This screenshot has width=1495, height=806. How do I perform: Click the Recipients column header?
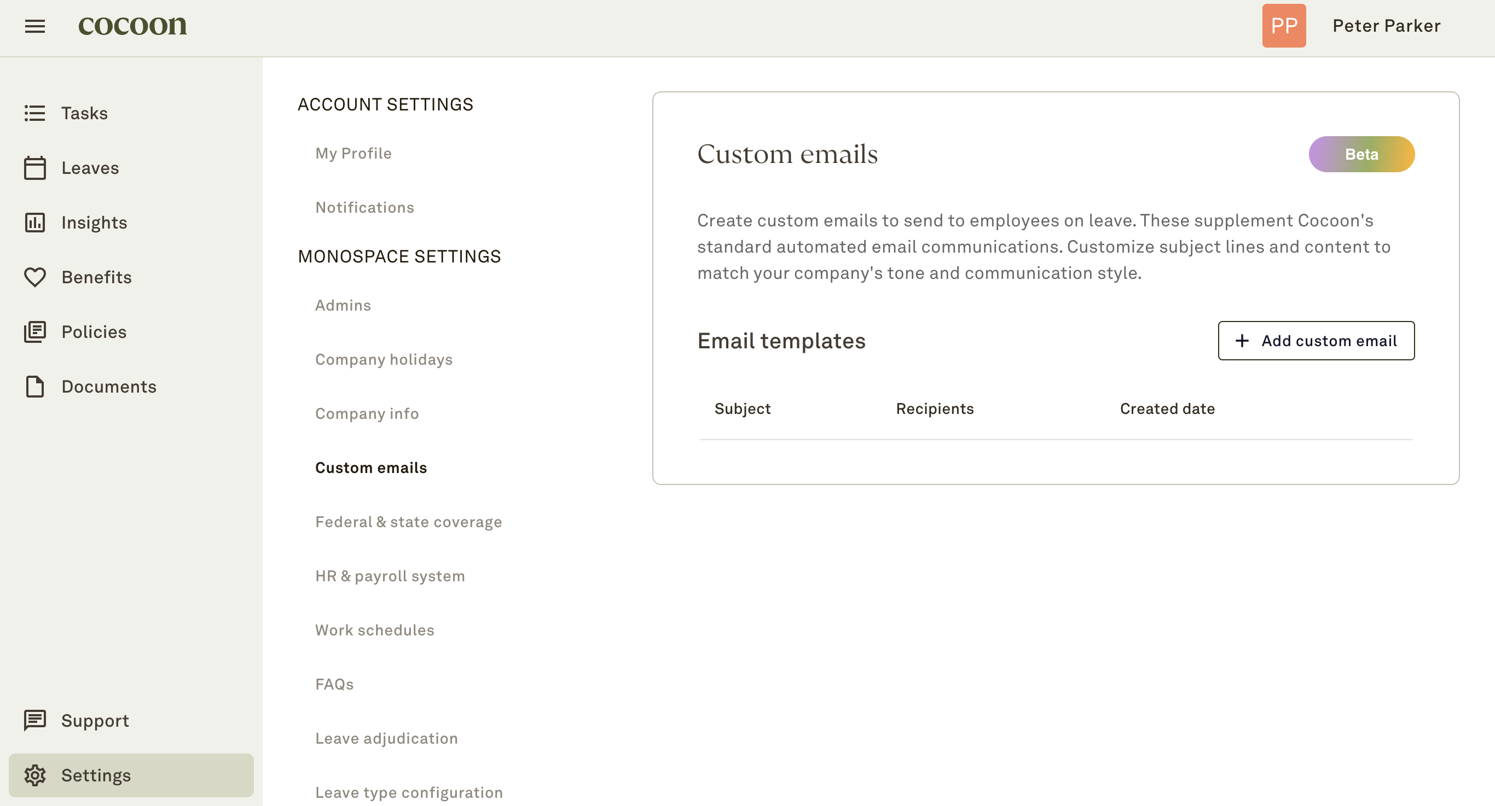tap(935, 409)
